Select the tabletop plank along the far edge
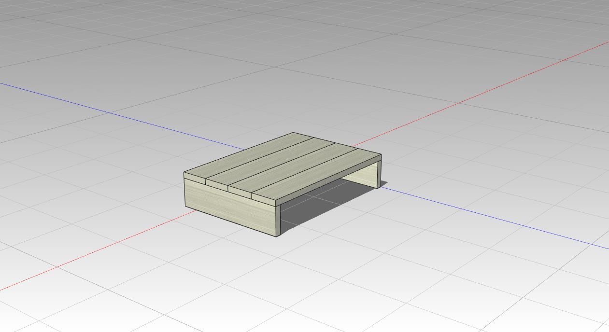 coord(248,155)
